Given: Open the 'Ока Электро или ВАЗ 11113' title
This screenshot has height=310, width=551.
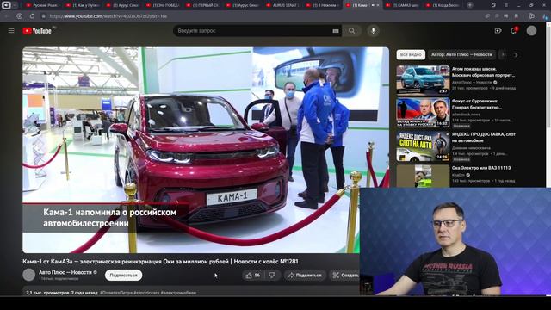Looking at the screenshot, I should [481, 168].
